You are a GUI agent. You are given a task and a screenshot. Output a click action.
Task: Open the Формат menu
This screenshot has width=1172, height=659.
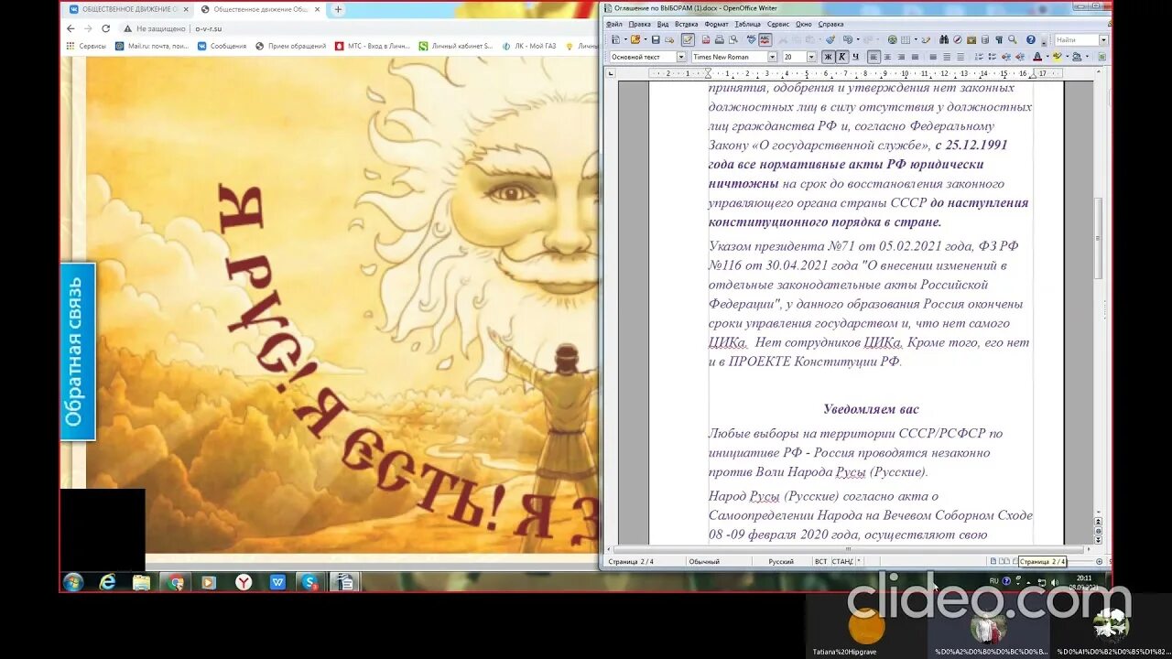[x=717, y=24]
